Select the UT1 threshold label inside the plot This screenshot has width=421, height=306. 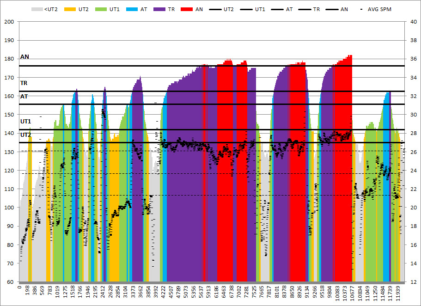pyautogui.click(x=25, y=121)
